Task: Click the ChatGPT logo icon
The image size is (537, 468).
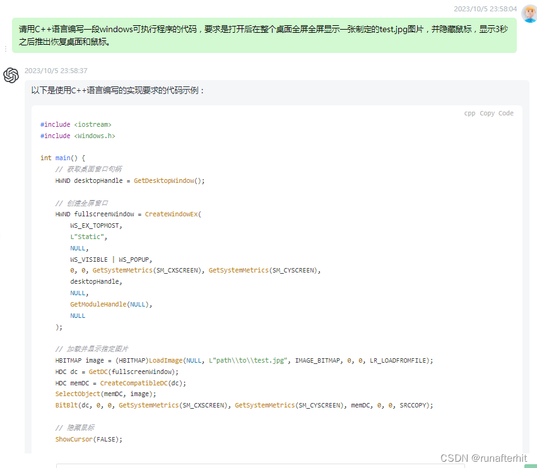Action: 11,75
